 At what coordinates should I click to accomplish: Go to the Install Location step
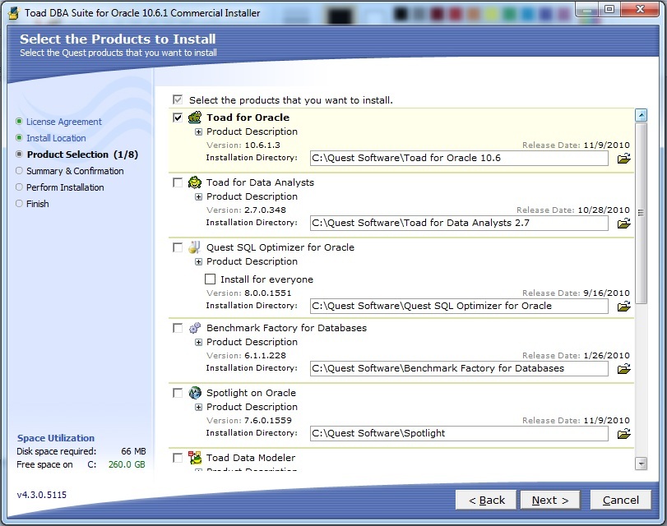56,138
